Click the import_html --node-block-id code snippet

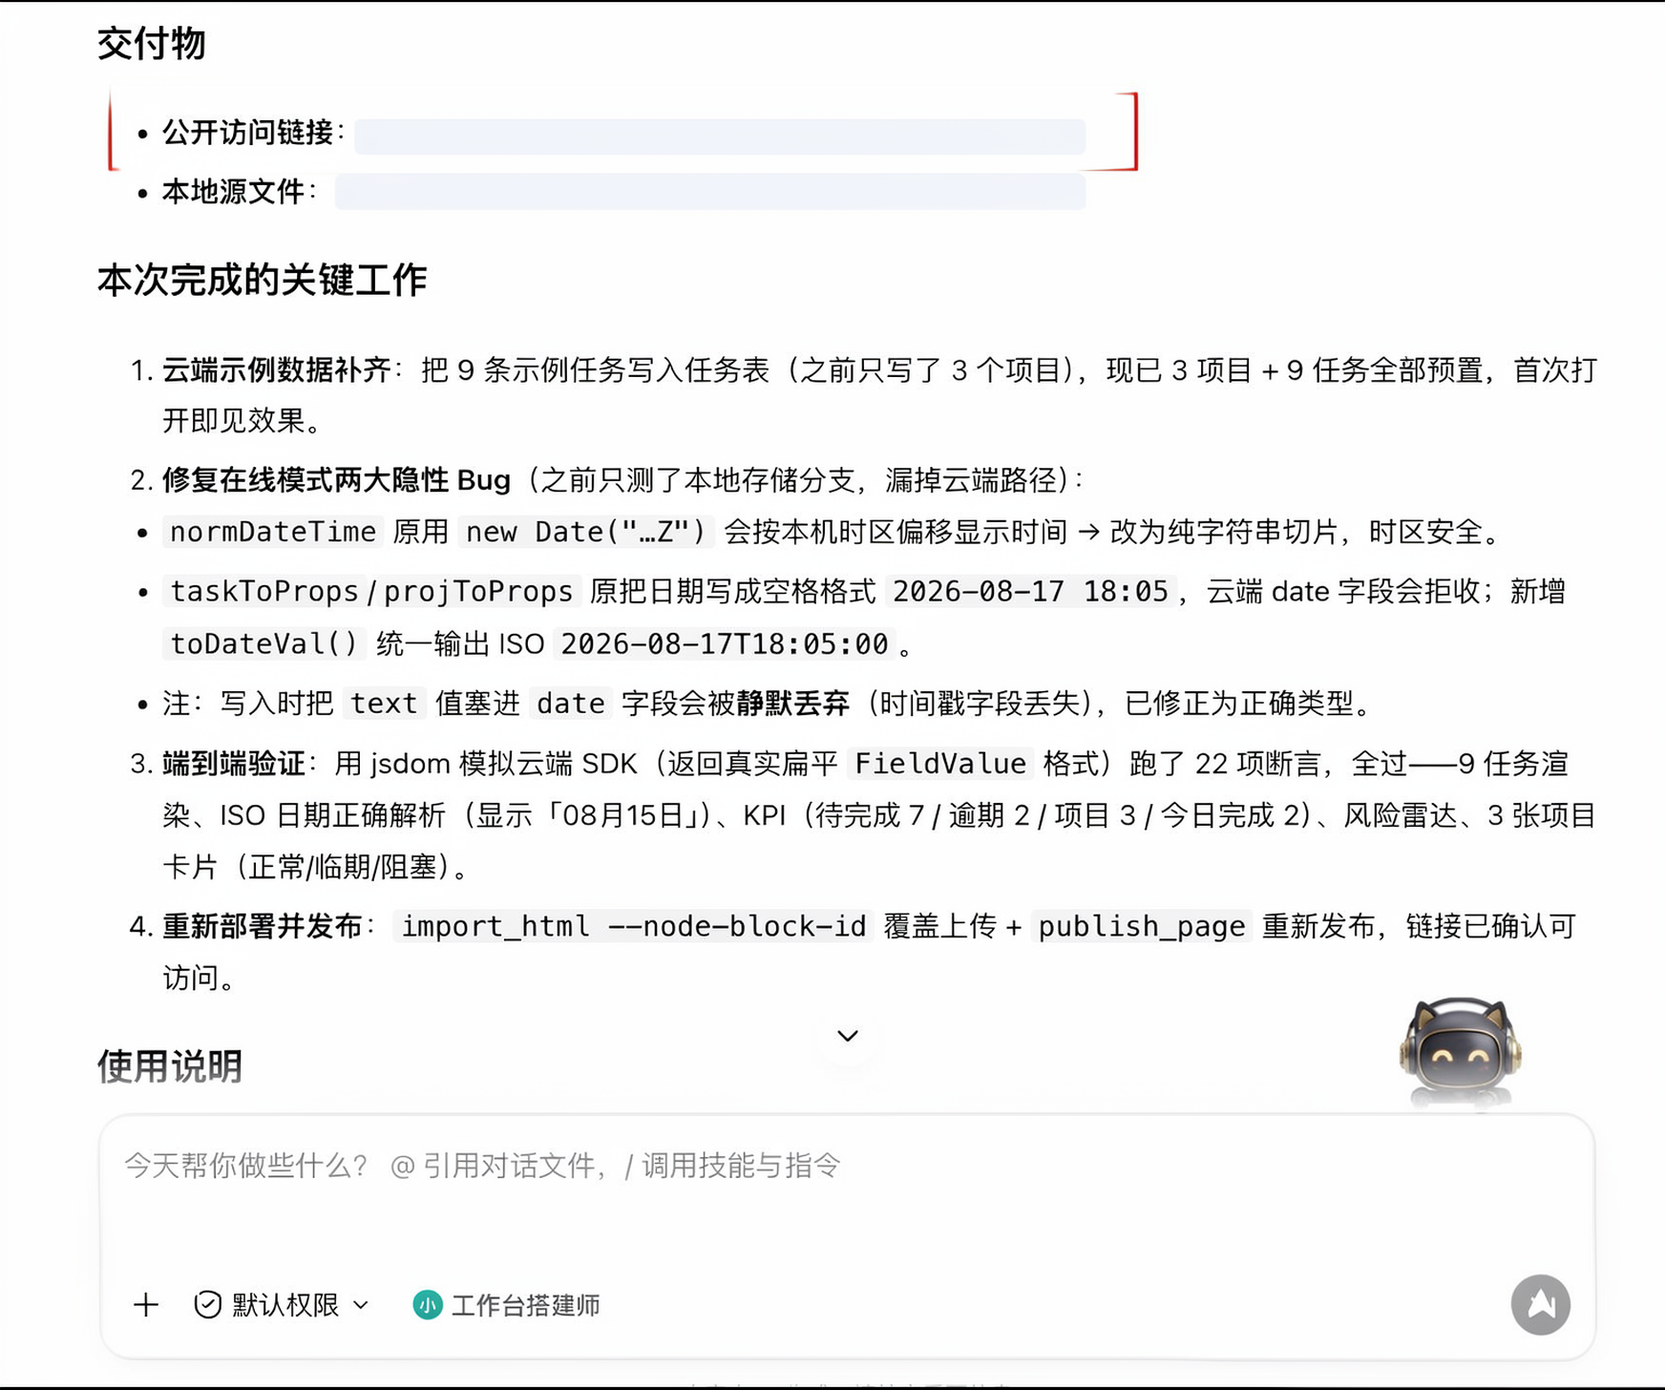click(x=634, y=926)
